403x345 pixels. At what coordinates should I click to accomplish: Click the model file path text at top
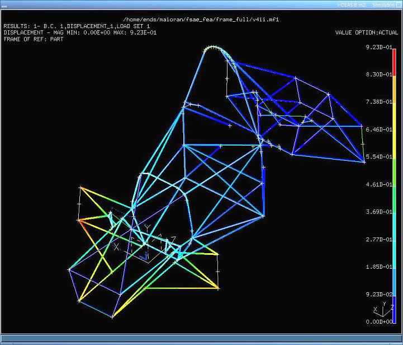tap(201, 19)
